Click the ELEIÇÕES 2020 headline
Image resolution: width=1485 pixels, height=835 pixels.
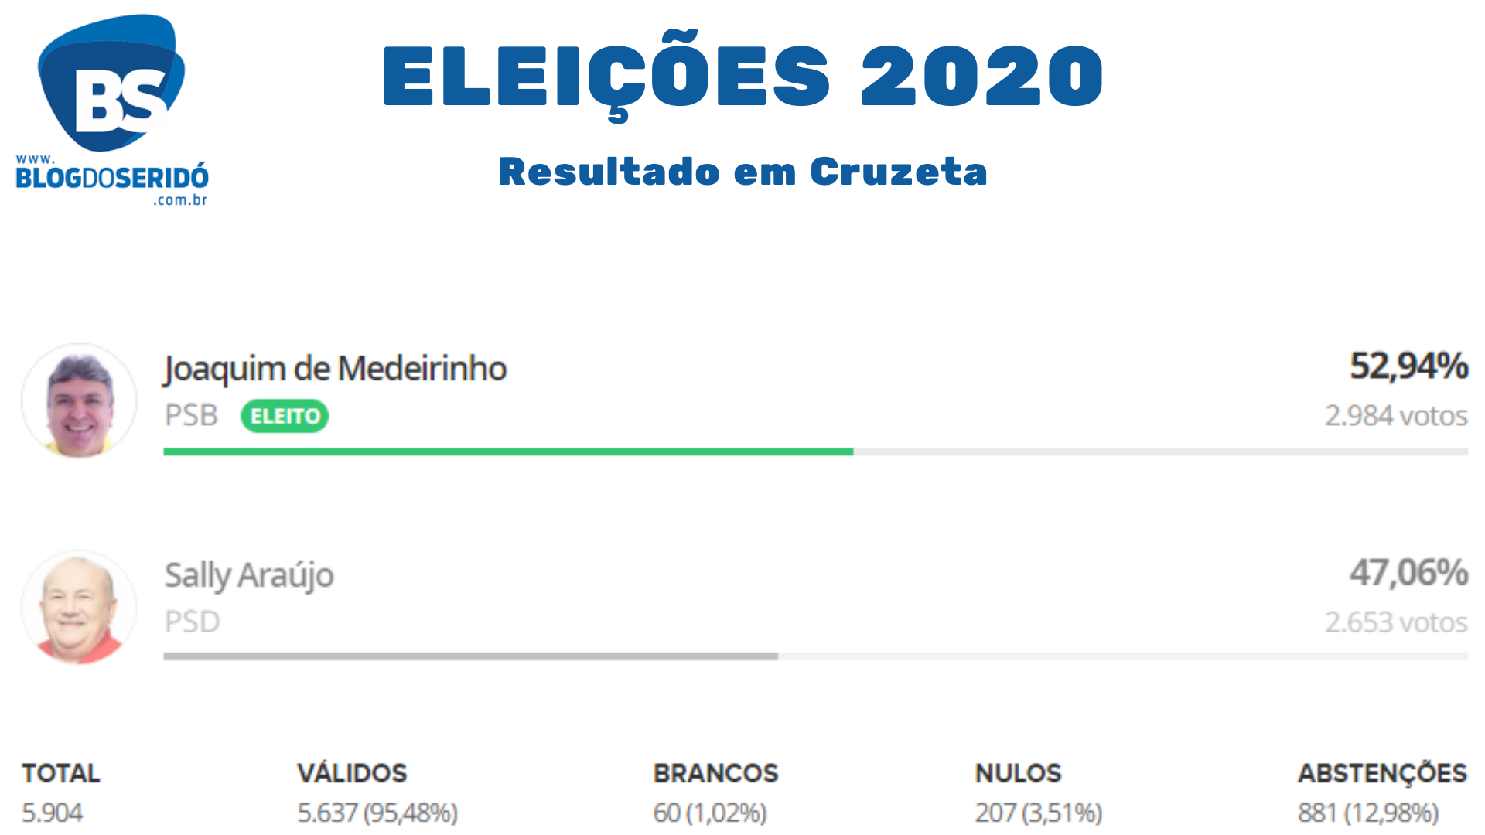coord(742,76)
